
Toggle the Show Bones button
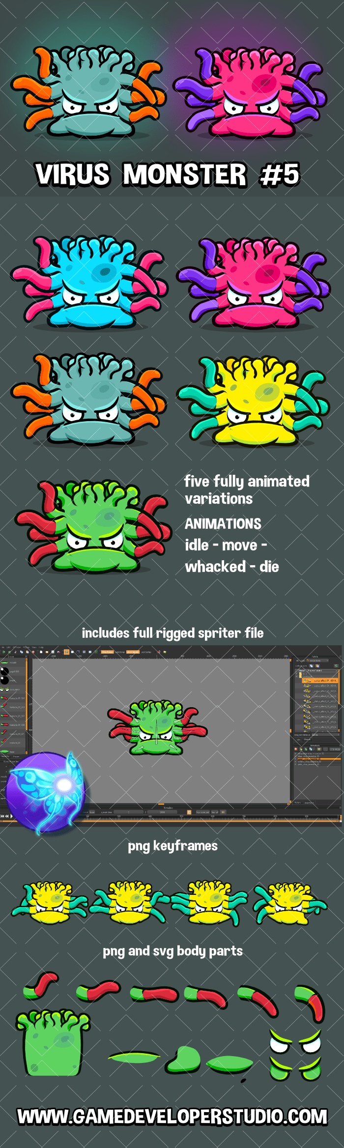[107, 652]
